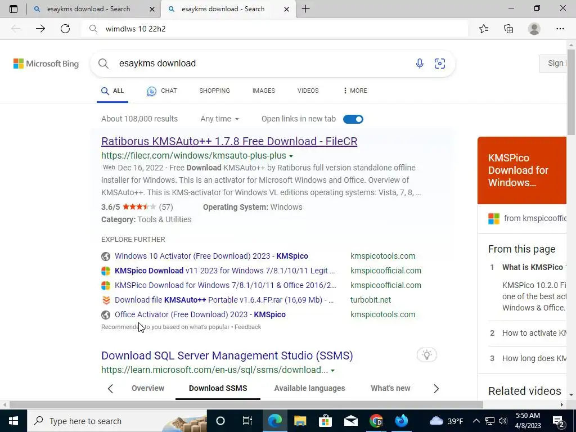The width and height of the screenshot is (576, 432).
Task: Click What is KMSPico sidebar item
Action: pyautogui.click(x=532, y=267)
